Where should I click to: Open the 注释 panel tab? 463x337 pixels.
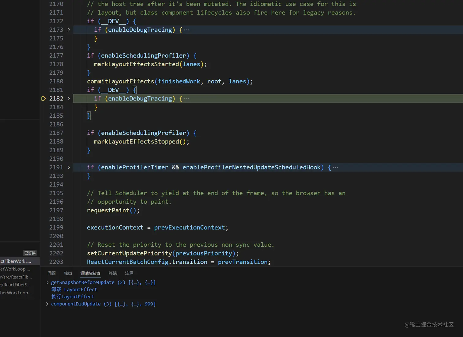[x=129, y=273]
